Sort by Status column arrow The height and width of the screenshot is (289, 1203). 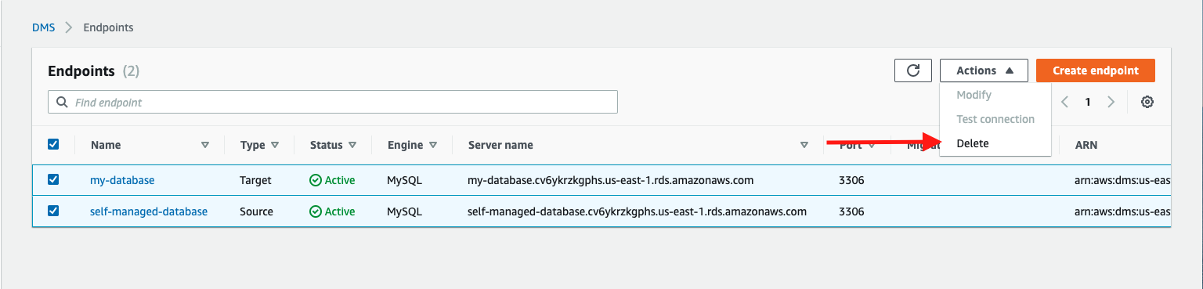click(352, 145)
